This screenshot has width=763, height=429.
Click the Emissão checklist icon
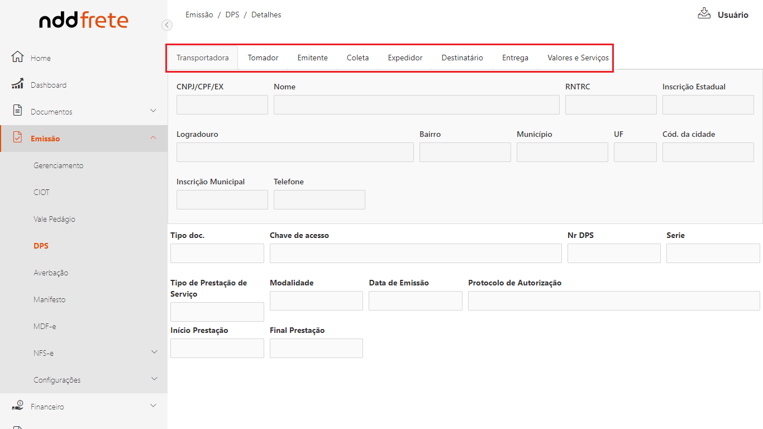click(x=17, y=138)
